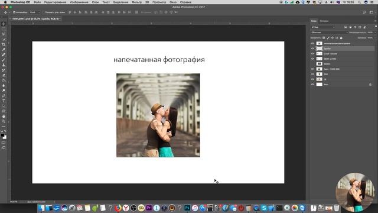Select the Crop tool
The height and width of the screenshot is (213, 378).
coord(4,44)
